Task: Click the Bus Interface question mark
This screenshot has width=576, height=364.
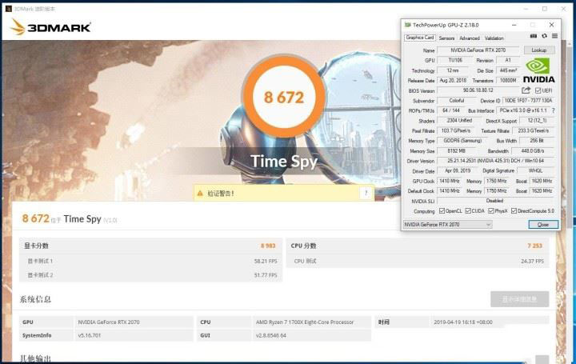Action: (x=554, y=110)
